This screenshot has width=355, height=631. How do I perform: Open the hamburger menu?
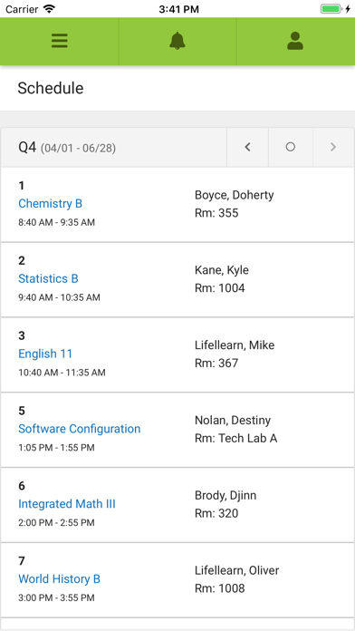point(59,41)
